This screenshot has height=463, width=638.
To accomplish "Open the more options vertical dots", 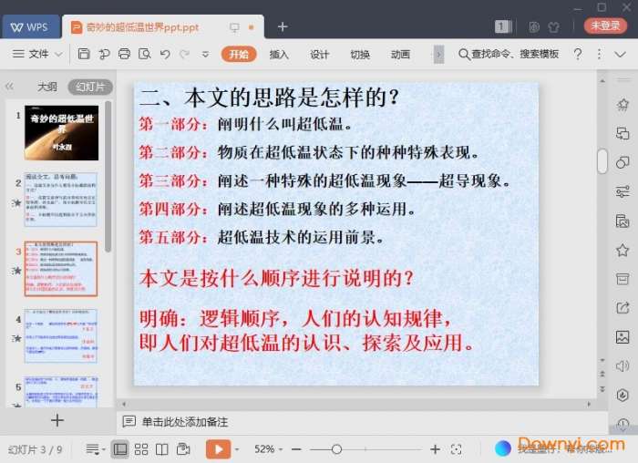I will tap(599, 54).
